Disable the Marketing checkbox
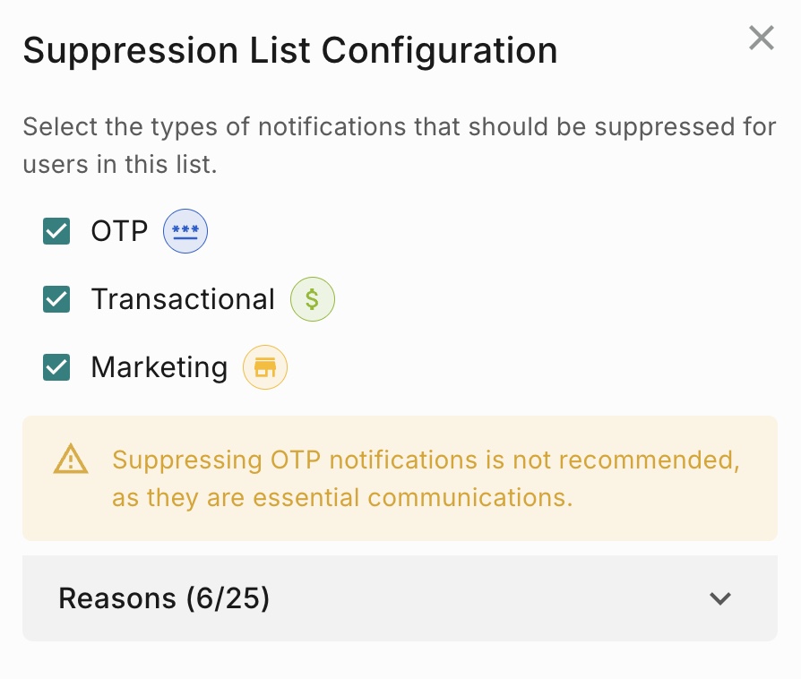Screen dimensions: 801x679 pos(56,367)
